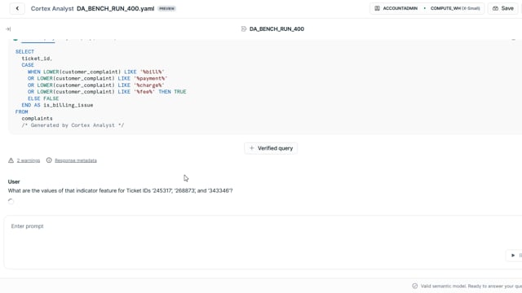Click the response metadata info icon
The image size is (522, 293).
[x=49, y=160]
